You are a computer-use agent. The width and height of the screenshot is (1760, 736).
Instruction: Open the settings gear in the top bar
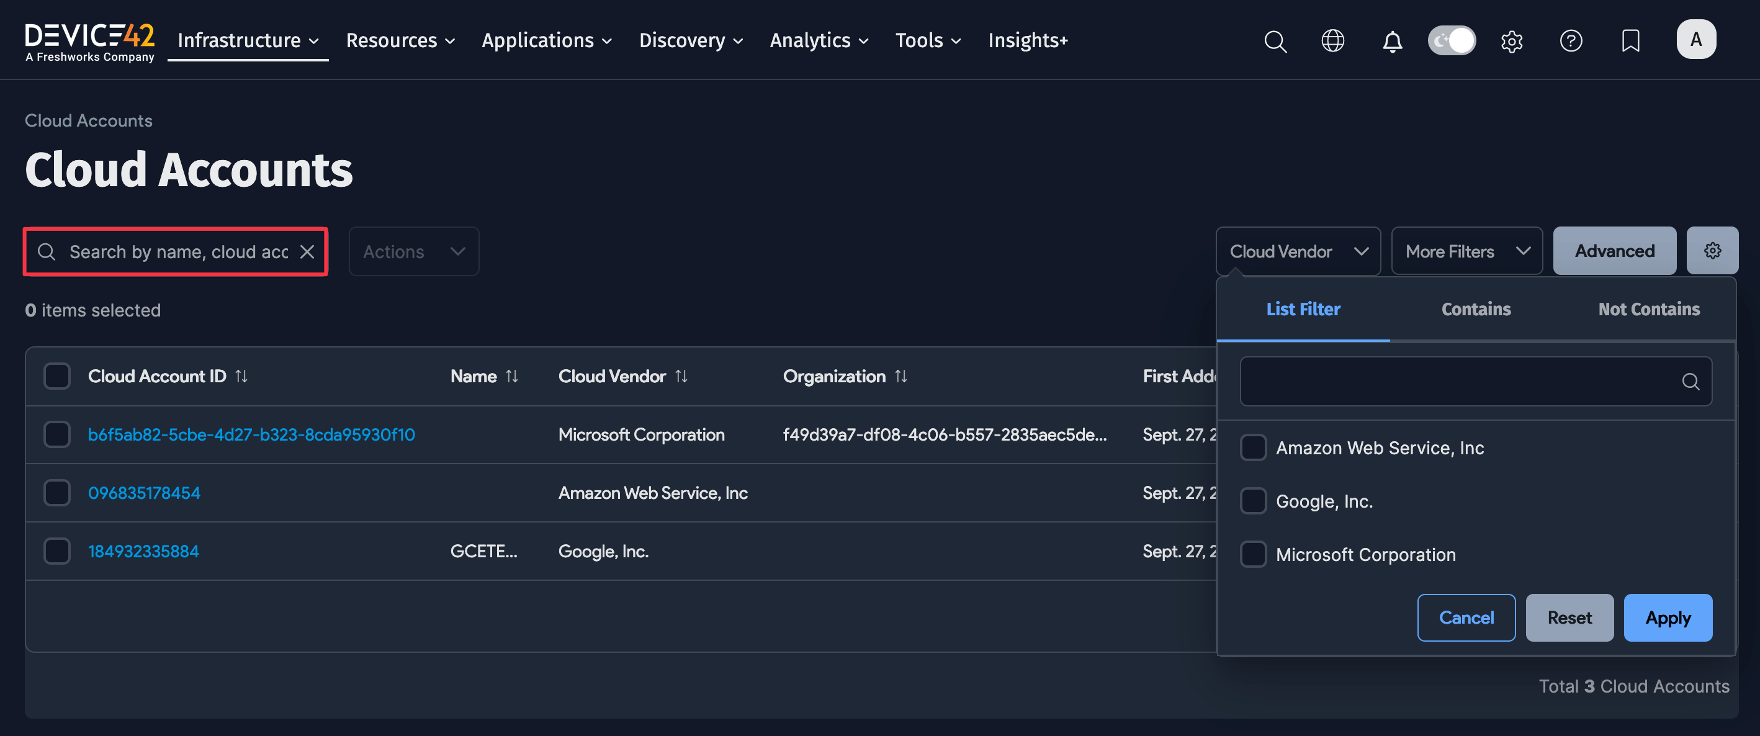click(x=1512, y=41)
